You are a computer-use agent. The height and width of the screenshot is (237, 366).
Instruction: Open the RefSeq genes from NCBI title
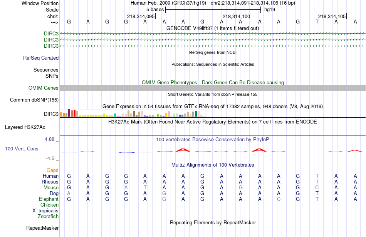pyautogui.click(x=213, y=52)
